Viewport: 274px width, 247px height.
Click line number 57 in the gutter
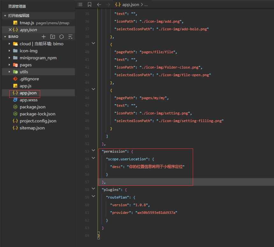pyautogui.click(x=87, y=182)
